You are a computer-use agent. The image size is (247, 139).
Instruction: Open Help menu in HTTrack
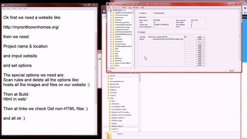click(x=142, y=8)
